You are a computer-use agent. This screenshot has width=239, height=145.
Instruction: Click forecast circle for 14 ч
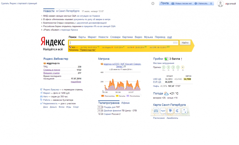(164, 67)
